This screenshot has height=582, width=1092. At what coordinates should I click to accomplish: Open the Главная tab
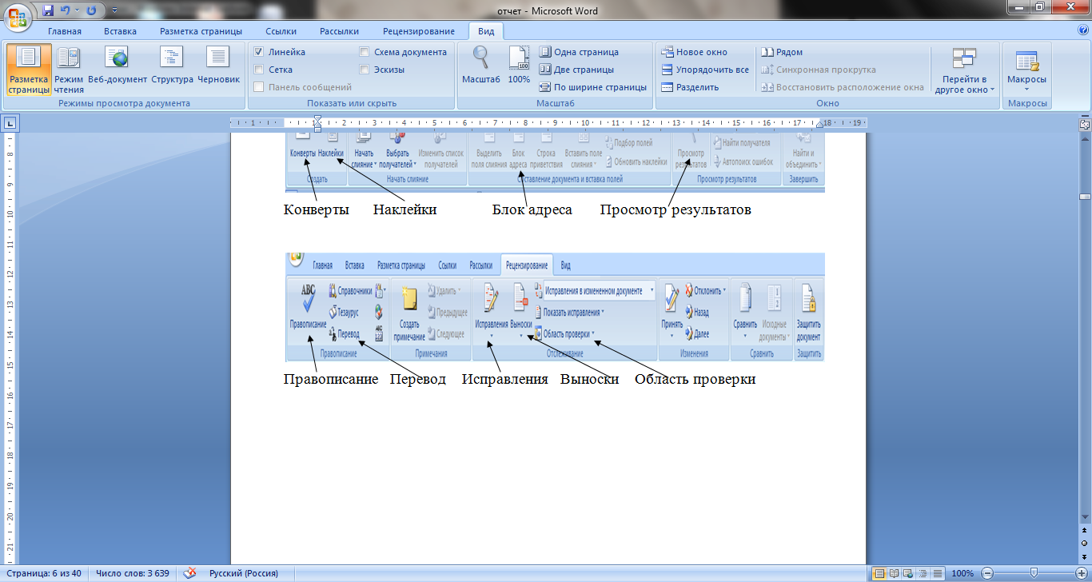tap(64, 31)
